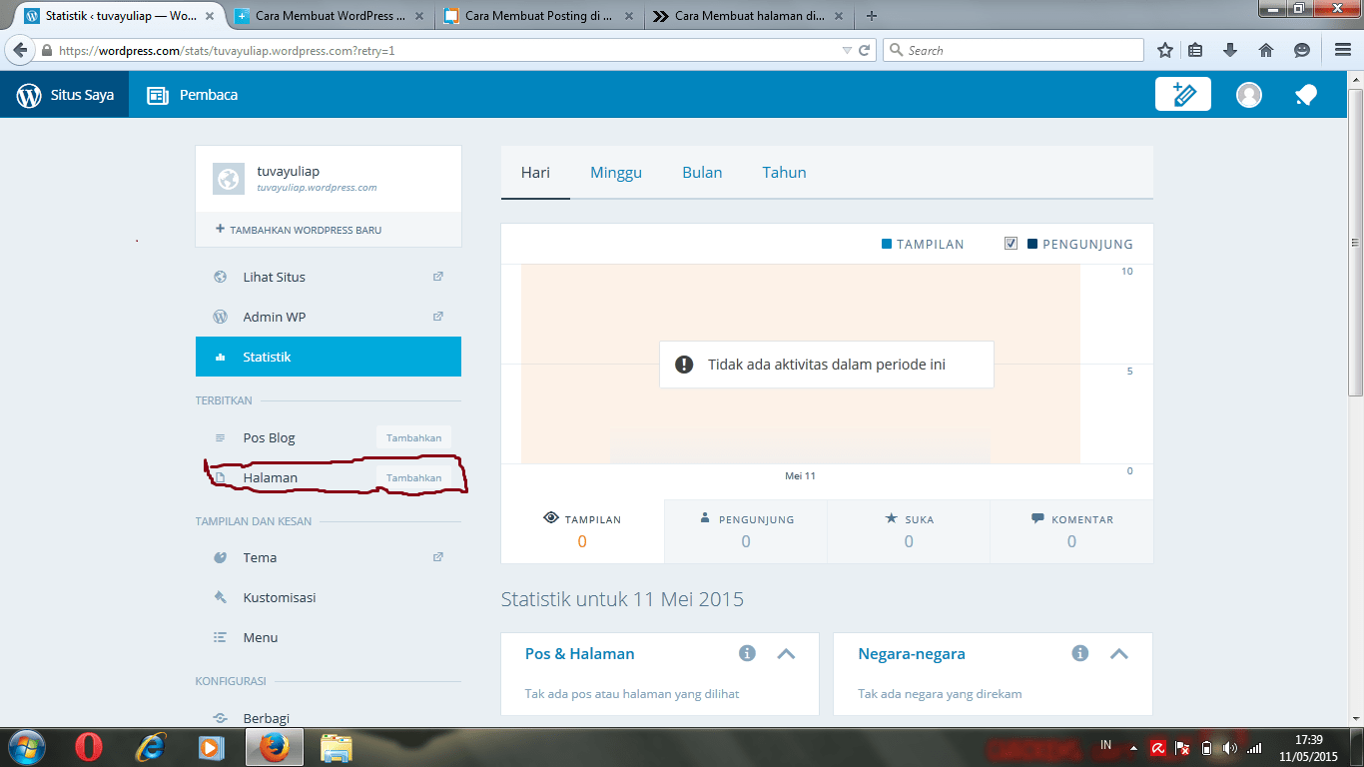Screen dimensions: 1364x767
Task: Launch Opera from the taskbar
Action: point(88,747)
